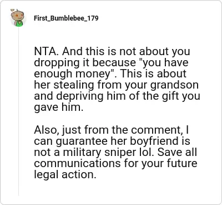The width and height of the screenshot is (222, 205).
Task: Visit the First_Bumblebee_179 user profile
Action: click(66, 18)
